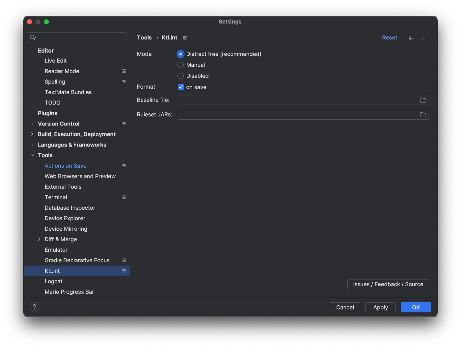Go forward with the right arrow icon
This screenshot has height=348, width=461.
422,38
